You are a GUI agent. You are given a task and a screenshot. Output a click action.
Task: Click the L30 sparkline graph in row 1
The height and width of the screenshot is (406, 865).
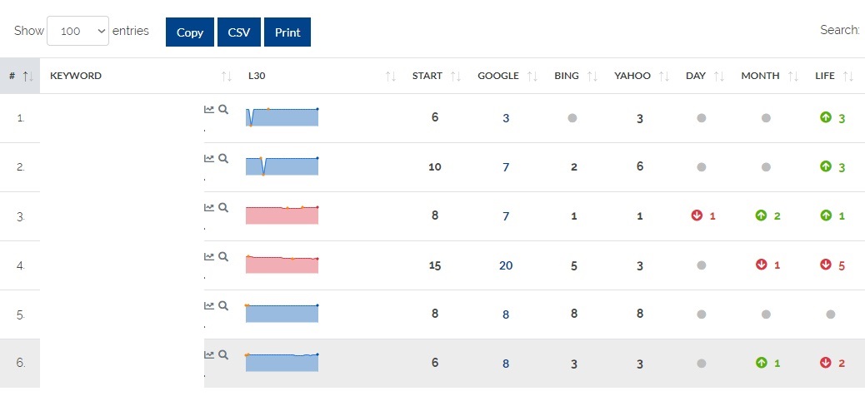282,116
